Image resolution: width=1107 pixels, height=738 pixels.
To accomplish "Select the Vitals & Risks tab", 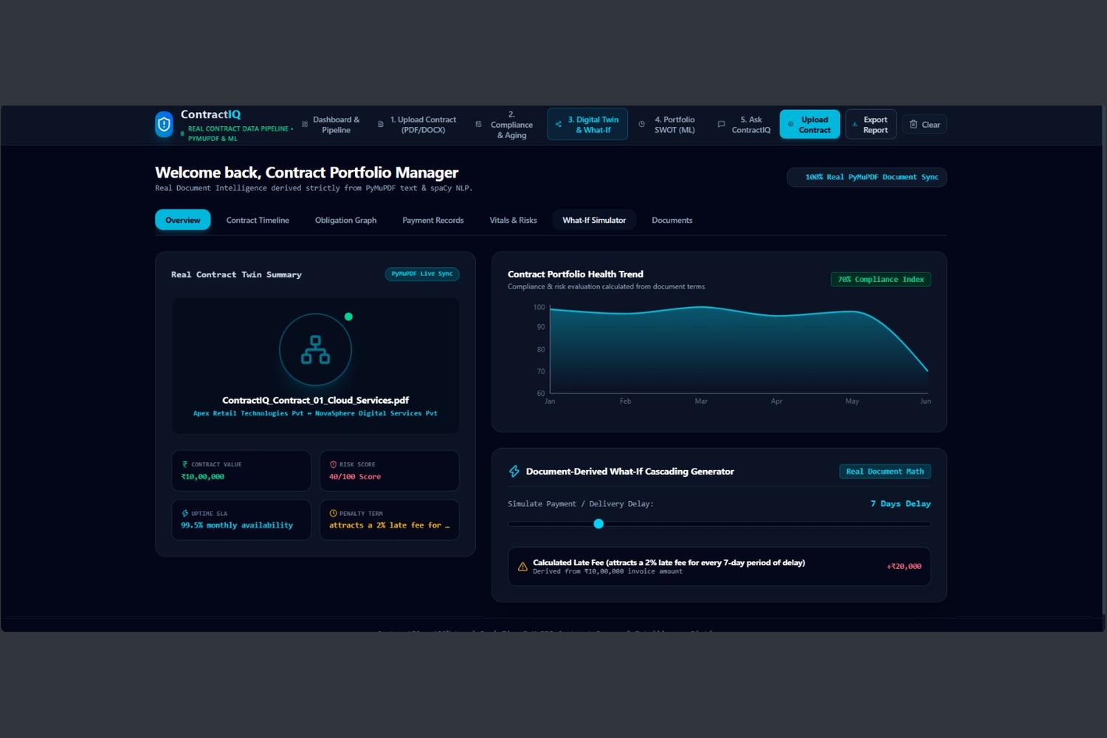I will (x=513, y=220).
